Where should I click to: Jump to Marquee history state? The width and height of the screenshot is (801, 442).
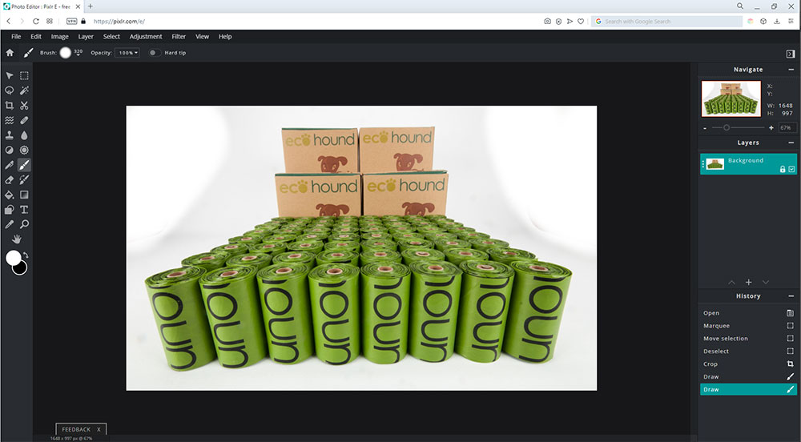pos(748,326)
